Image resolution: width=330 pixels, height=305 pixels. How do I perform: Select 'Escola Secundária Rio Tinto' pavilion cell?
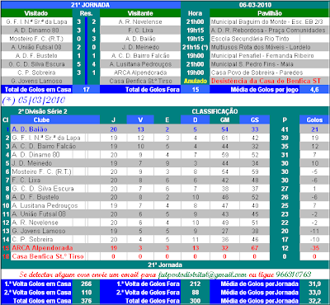pyautogui.click(x=250, y=39)
